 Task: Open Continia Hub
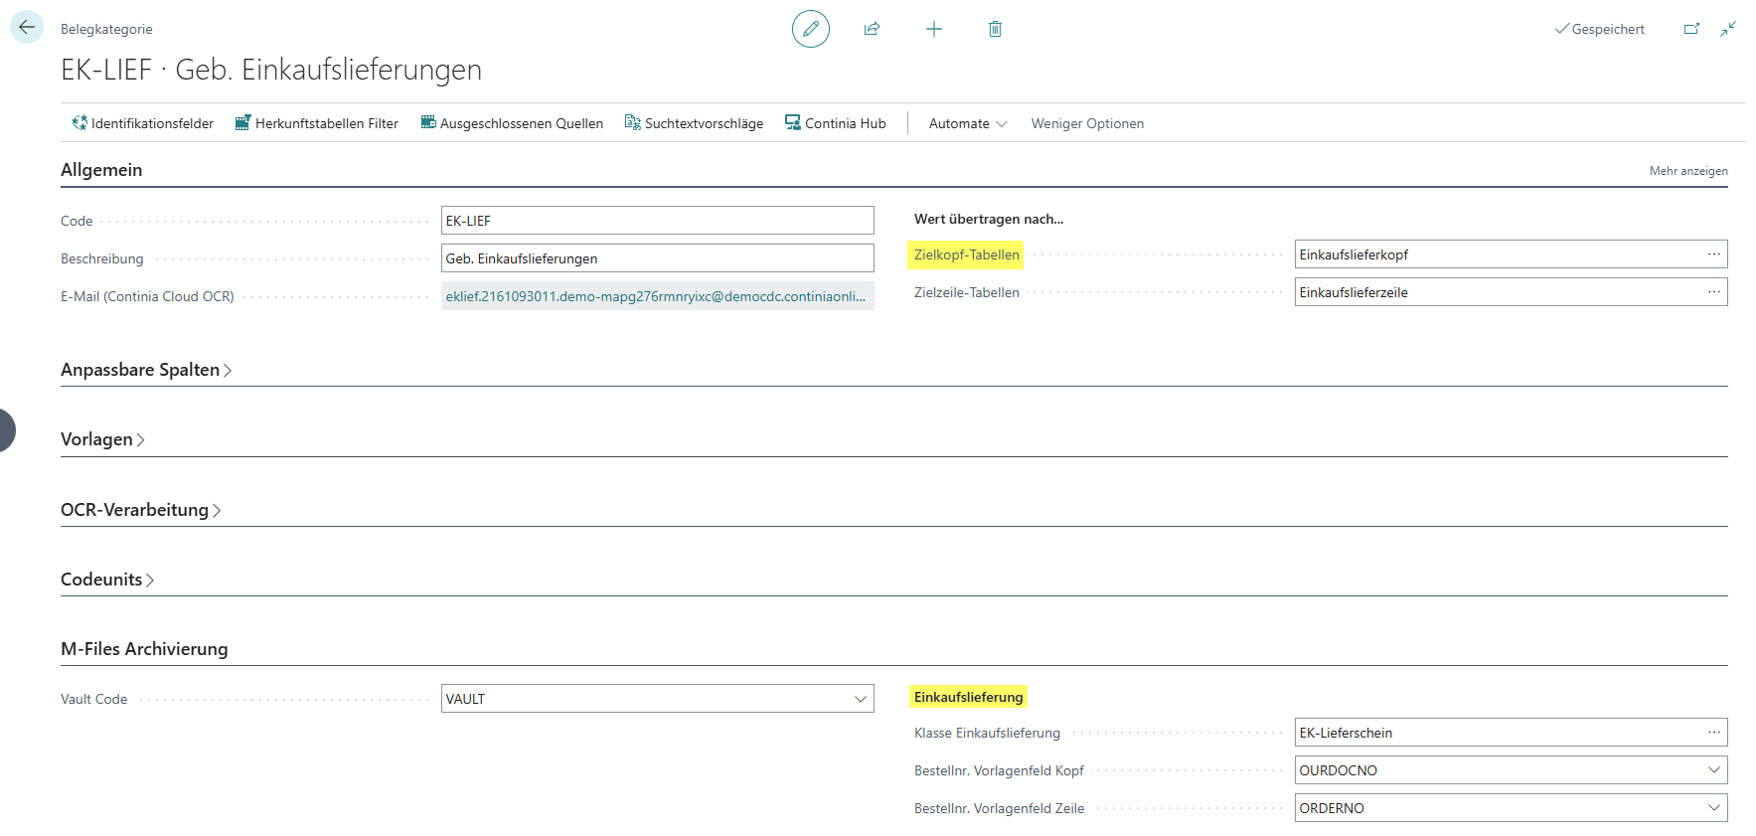coord(836,123)
